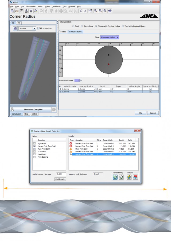Click the Undo toolbar icon

point(41,11)
